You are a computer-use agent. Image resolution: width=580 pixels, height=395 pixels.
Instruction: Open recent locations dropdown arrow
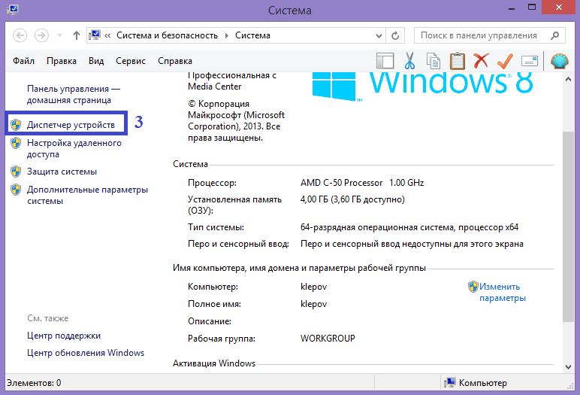(59, 35)
